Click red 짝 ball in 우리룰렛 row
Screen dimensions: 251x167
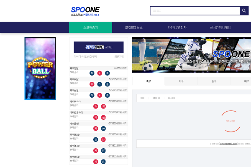(x=96, y=129)
